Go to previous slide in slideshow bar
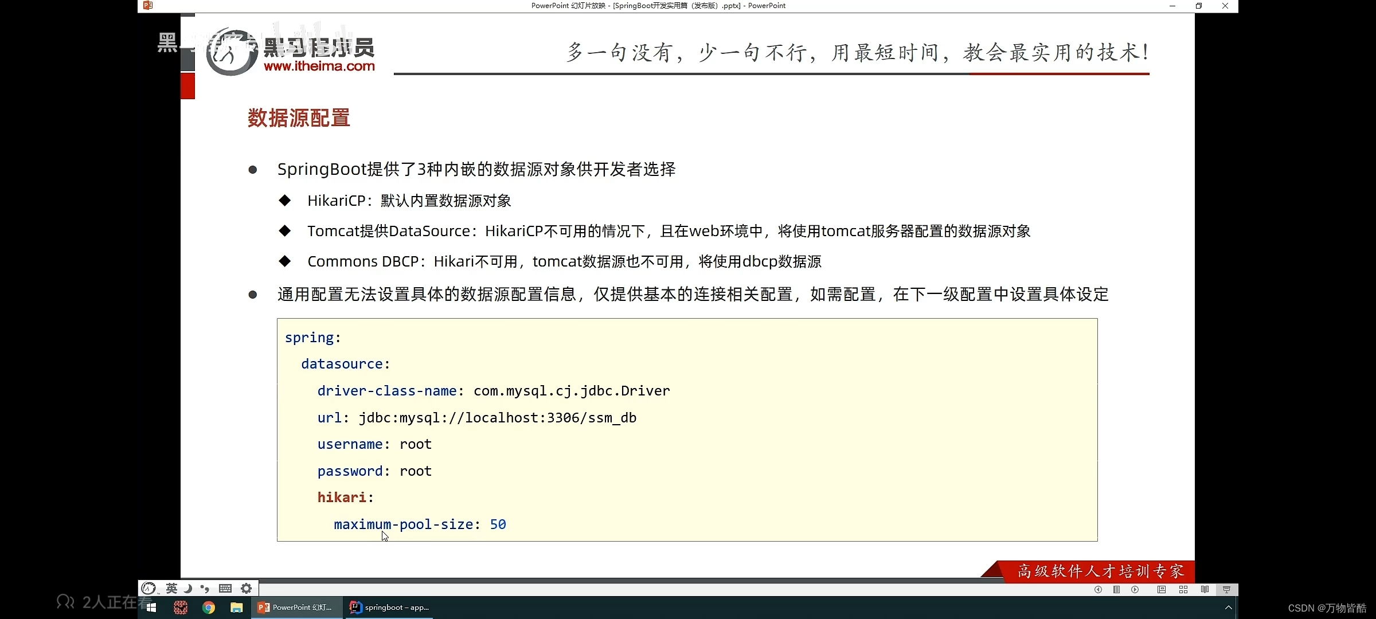The image size is (1376, 619). (1098, 589)
